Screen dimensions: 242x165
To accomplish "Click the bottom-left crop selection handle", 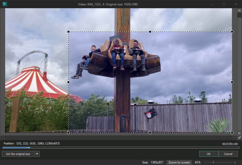I will [x=68, y=133].
